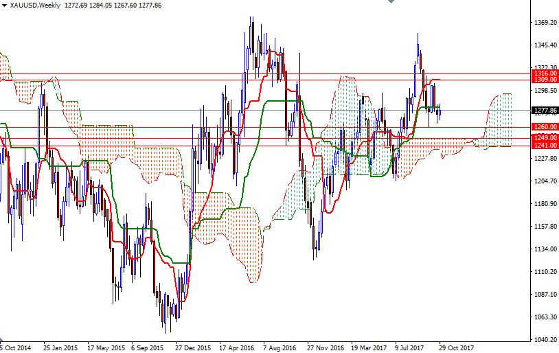
Task: Click the 29 Oct 2017 date label
Action: coord(457,348)
